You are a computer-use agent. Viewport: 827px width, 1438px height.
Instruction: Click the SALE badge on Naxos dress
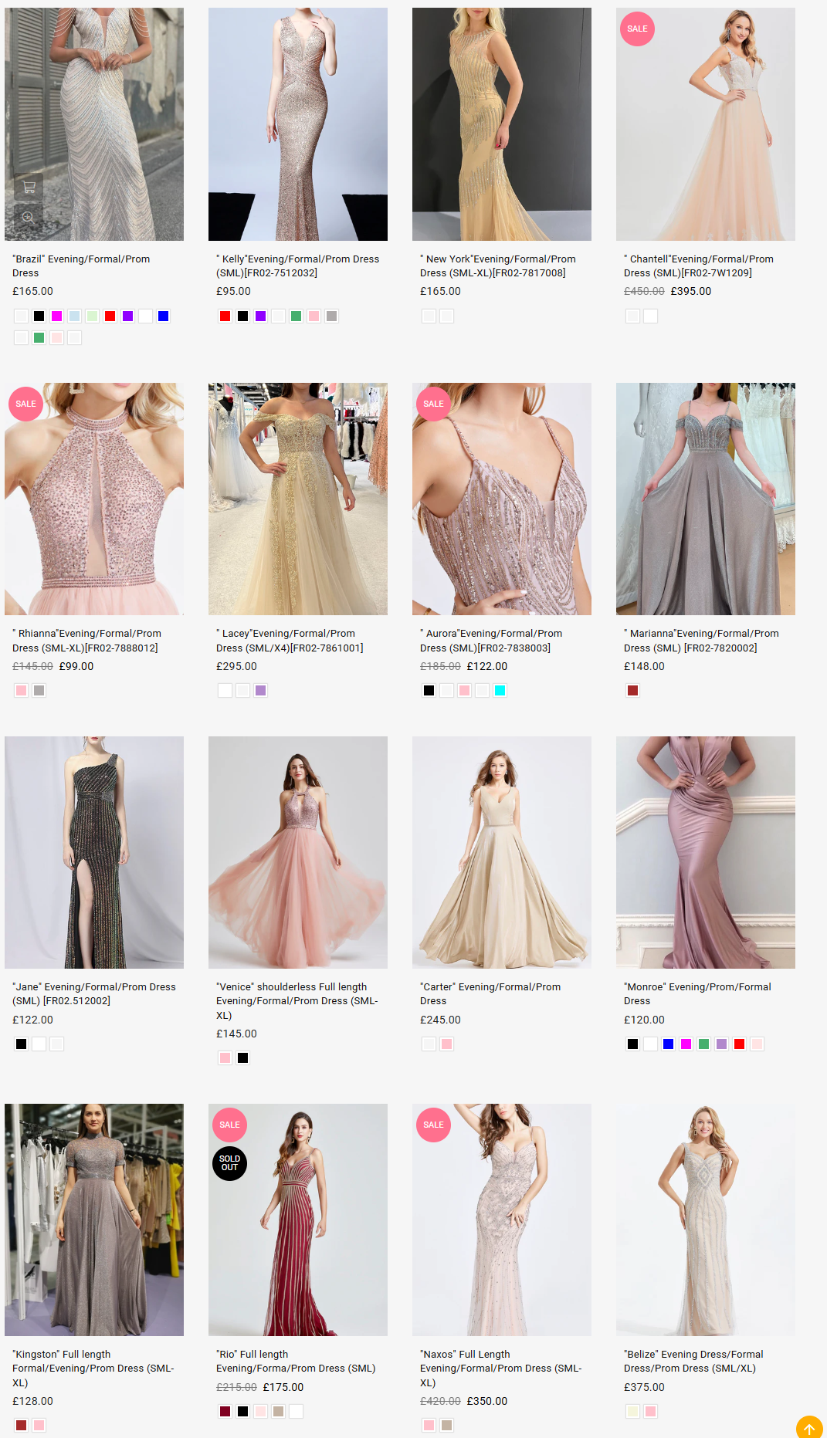(433, 1125)
